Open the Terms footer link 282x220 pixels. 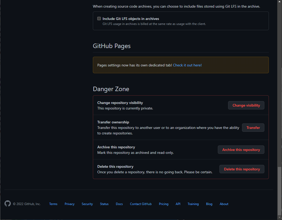tap(53, 204)
